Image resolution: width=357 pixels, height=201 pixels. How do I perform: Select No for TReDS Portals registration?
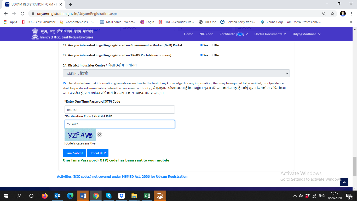[x=213, y=55]
